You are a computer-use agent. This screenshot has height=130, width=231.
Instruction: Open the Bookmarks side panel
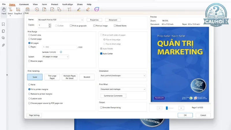pos(3,24)
